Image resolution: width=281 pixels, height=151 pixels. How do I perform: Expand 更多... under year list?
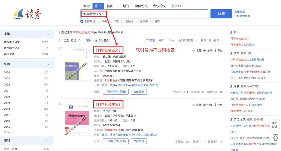8,132
